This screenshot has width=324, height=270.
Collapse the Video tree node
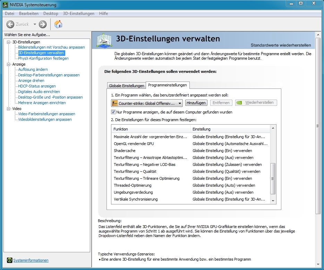[8, 109]
